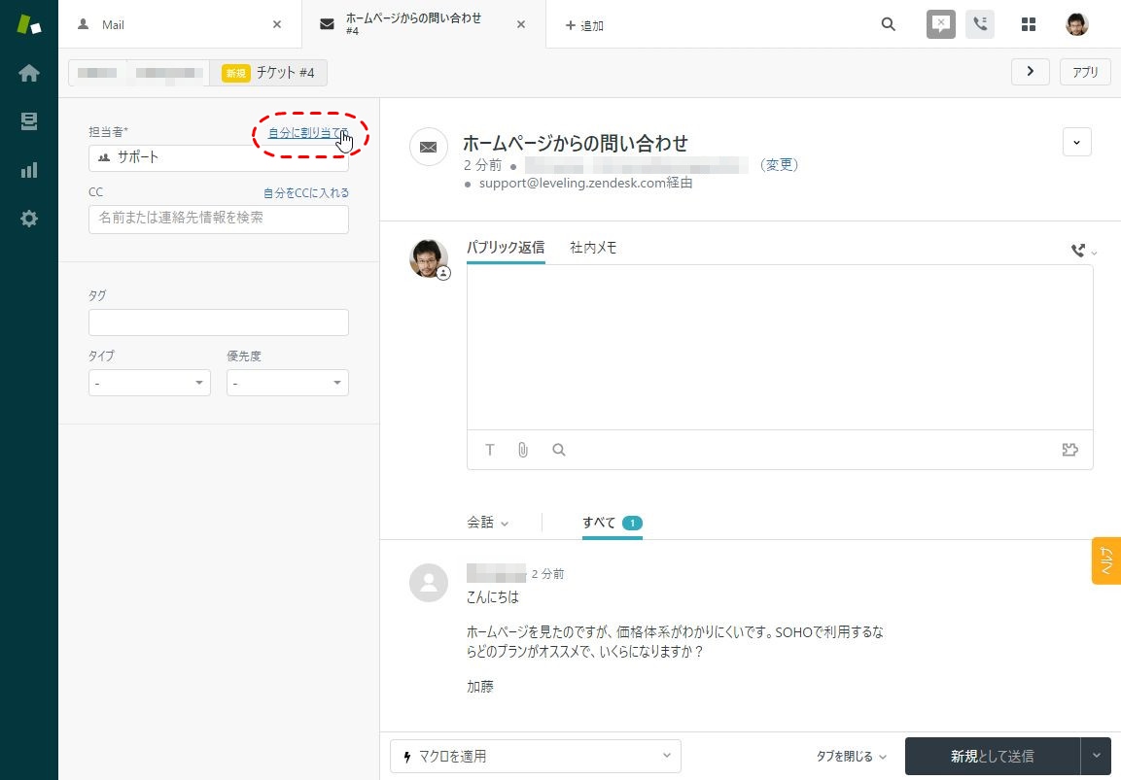Open the chat status icon in top bar
Image resolution: width=1121 pixels, height=780 pixels.
(x=940, y=24)
